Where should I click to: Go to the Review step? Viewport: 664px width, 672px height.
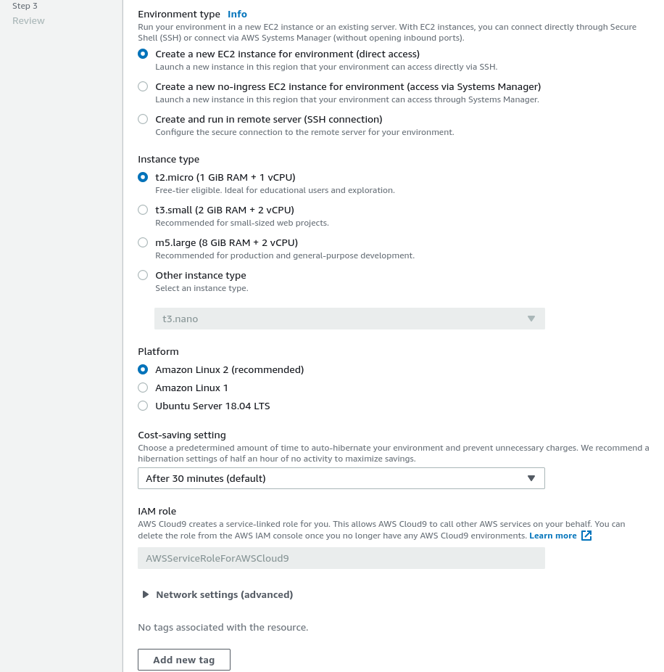click(x=28, y=20)
